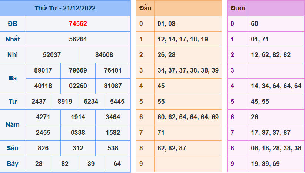Viewport: 305px width, 173px height.
Task: Select the 'ĐB' prize row label
Action: click(13, 24)
